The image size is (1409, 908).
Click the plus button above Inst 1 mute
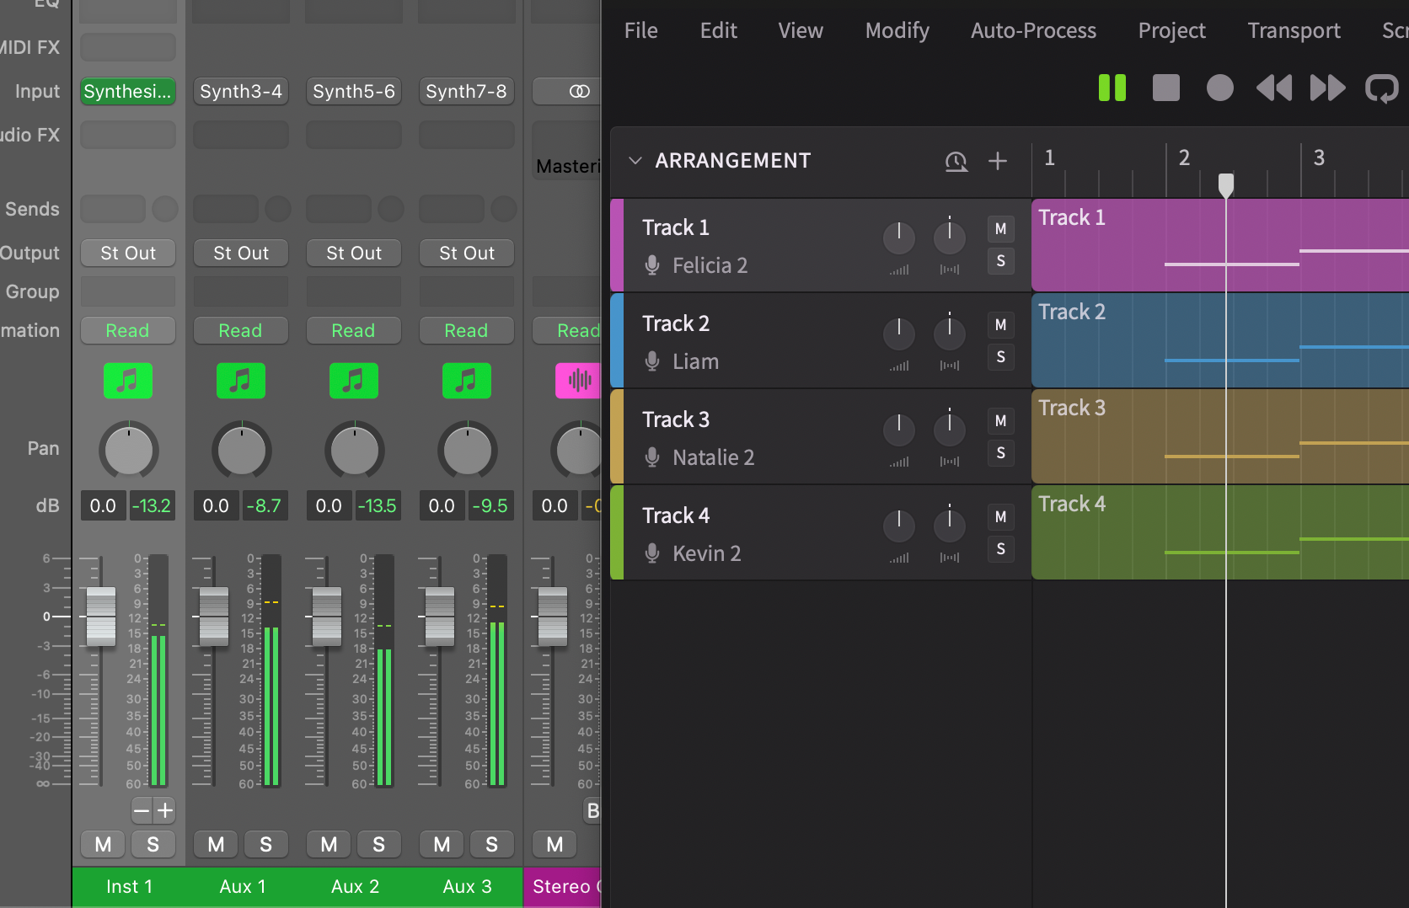165,810
